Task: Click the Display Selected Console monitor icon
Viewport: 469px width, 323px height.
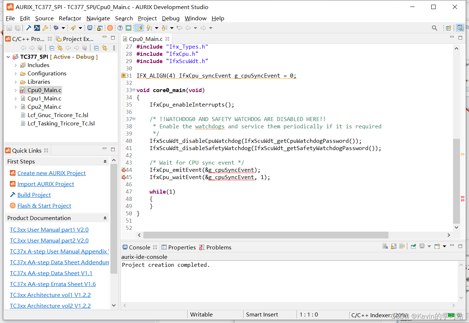Action: tap(422, 247)
